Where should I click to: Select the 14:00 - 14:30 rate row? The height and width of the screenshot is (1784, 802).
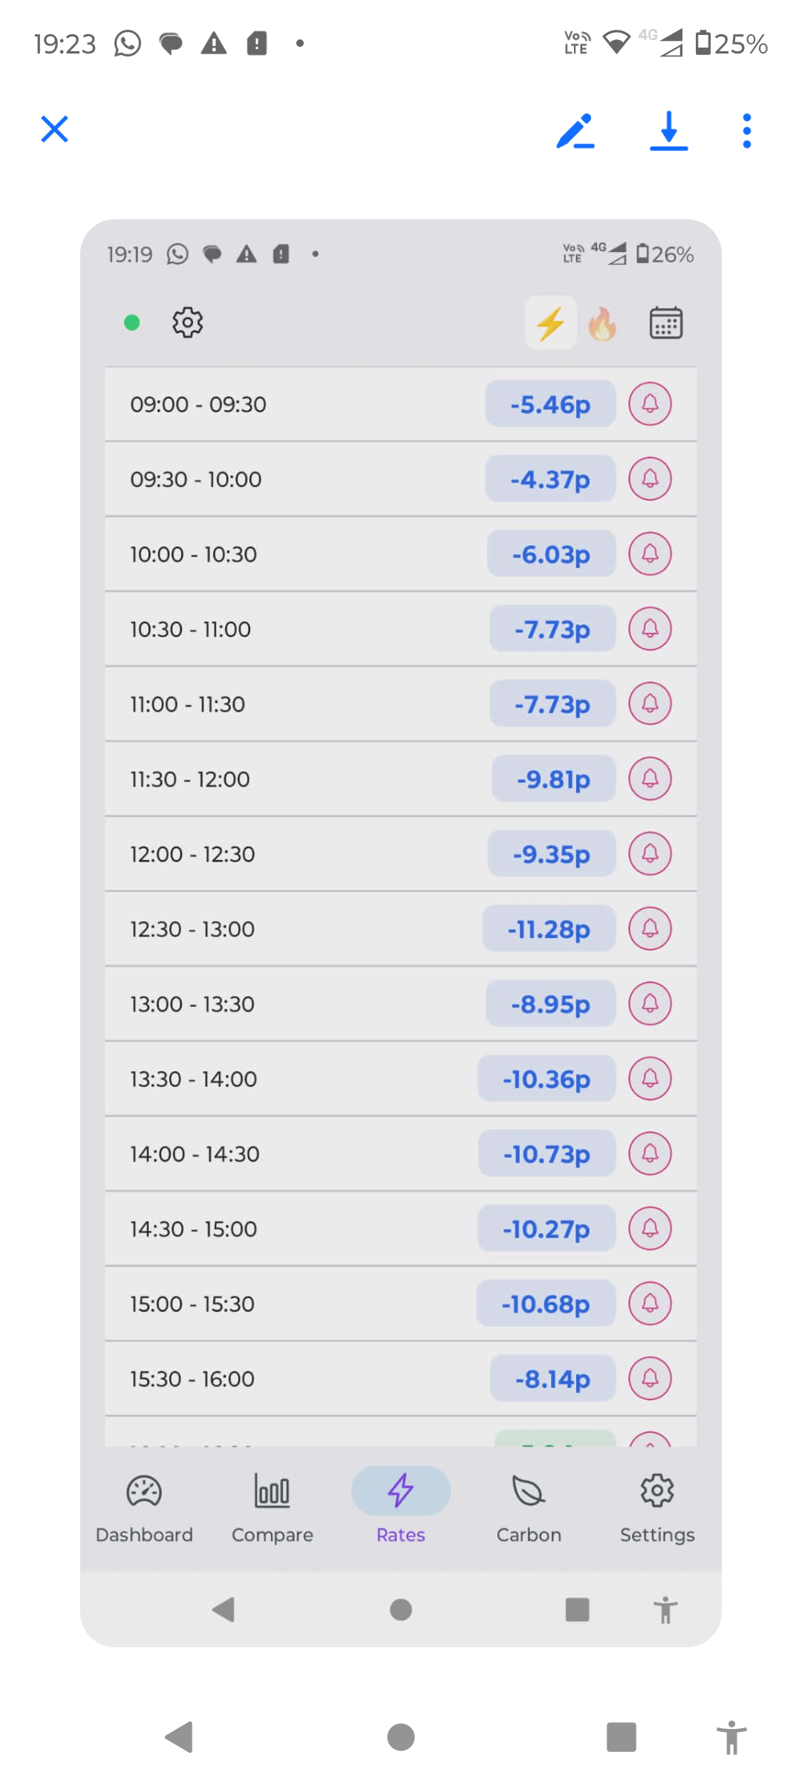tap(297, 1154)
